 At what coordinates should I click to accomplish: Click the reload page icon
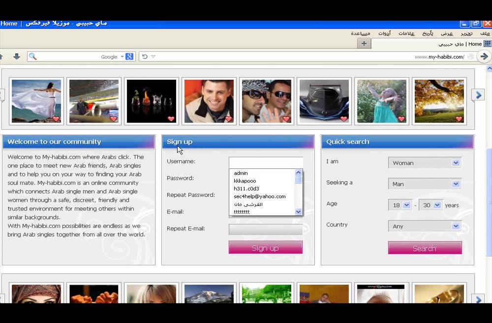tap(145, 57)
